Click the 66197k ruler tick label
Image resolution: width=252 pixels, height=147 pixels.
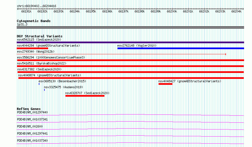coord(123,11)
